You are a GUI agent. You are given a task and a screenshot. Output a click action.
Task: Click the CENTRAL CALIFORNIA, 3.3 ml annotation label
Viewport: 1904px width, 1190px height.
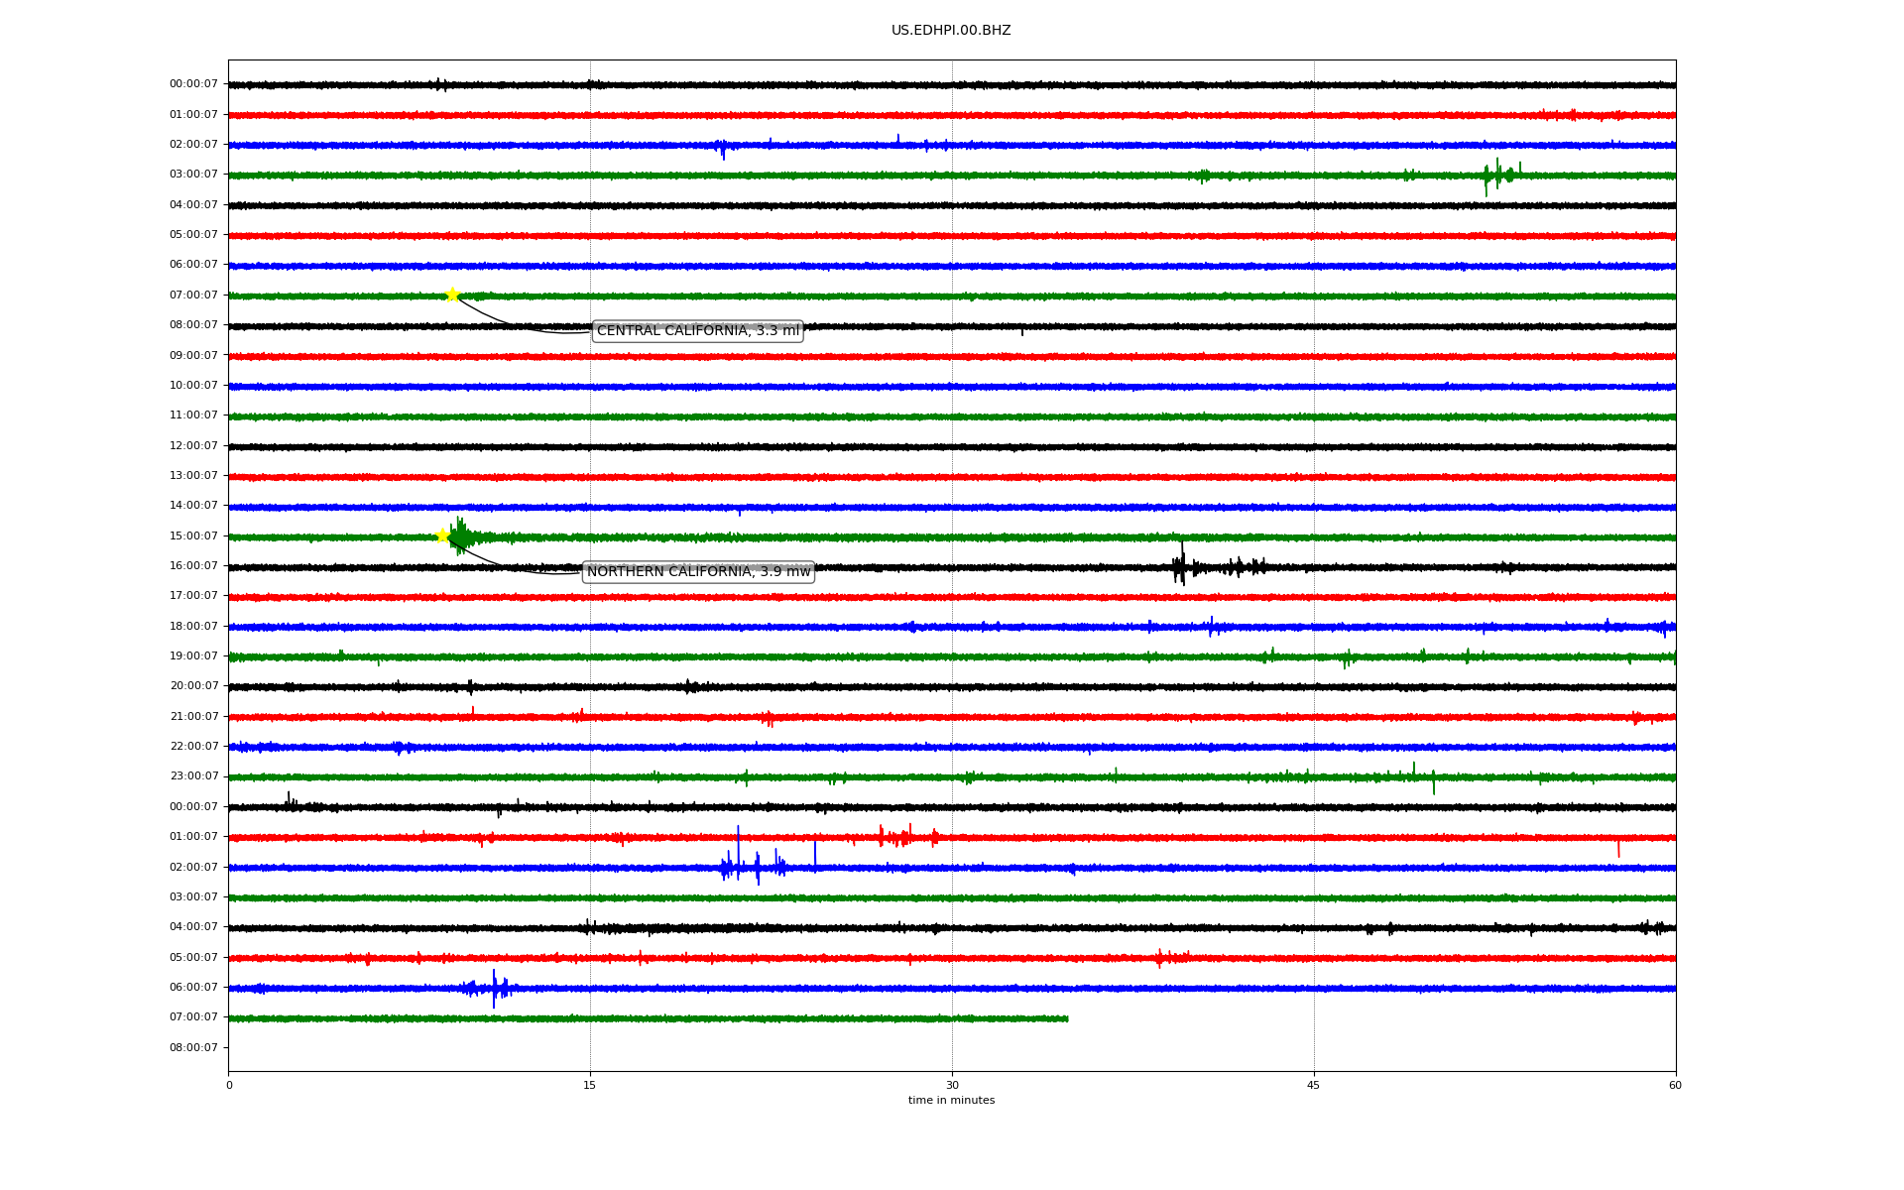697,331
